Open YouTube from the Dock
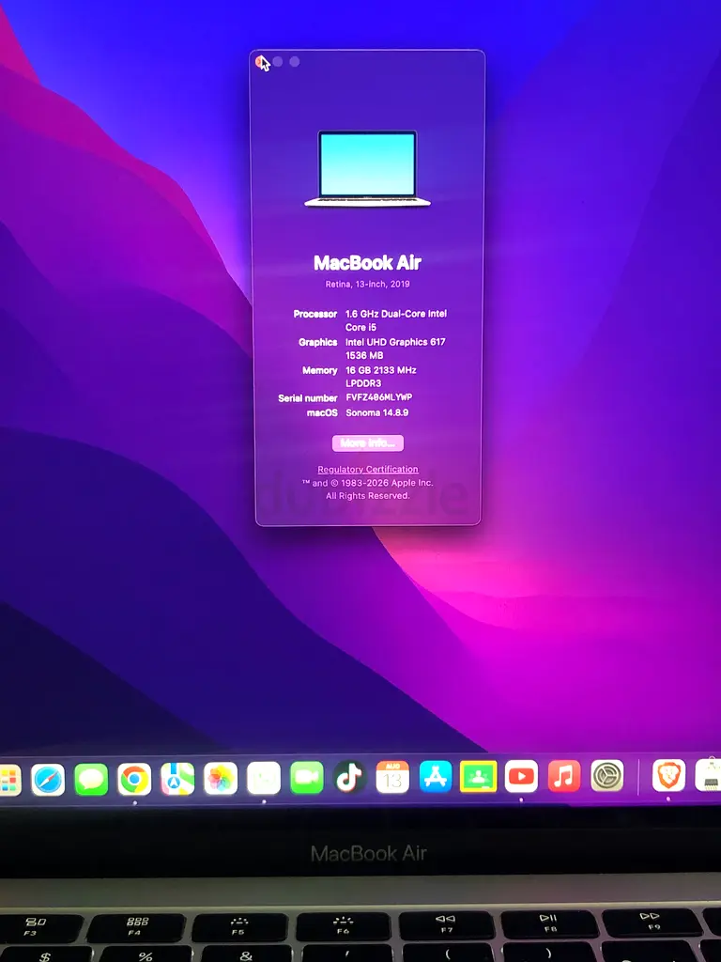Viewport: 721px width, 962px height. coord(521,776)
